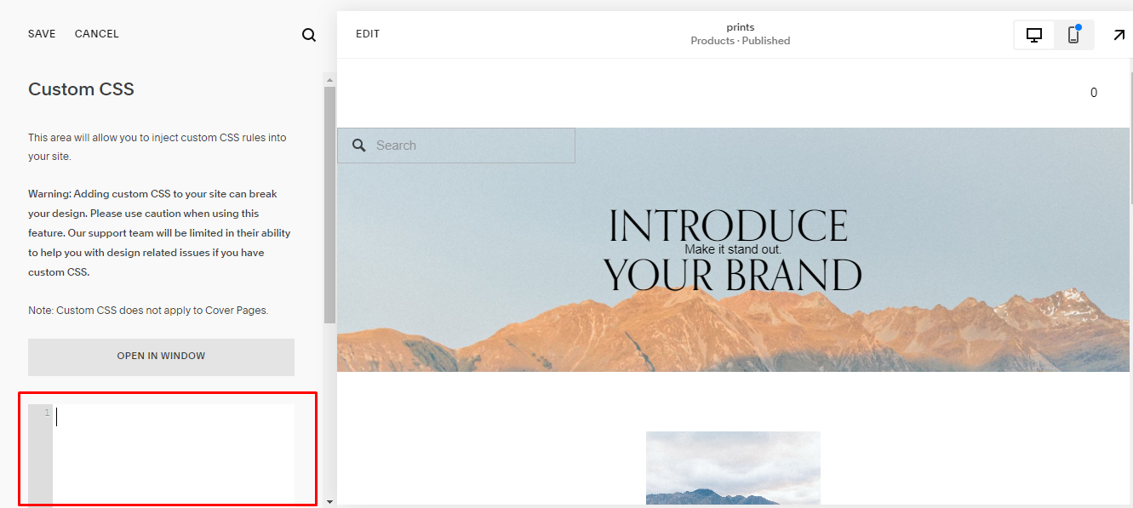Click CANCEL to discard CSS changes
This screenshot has height=508, width=1133.
coord(97,34)
